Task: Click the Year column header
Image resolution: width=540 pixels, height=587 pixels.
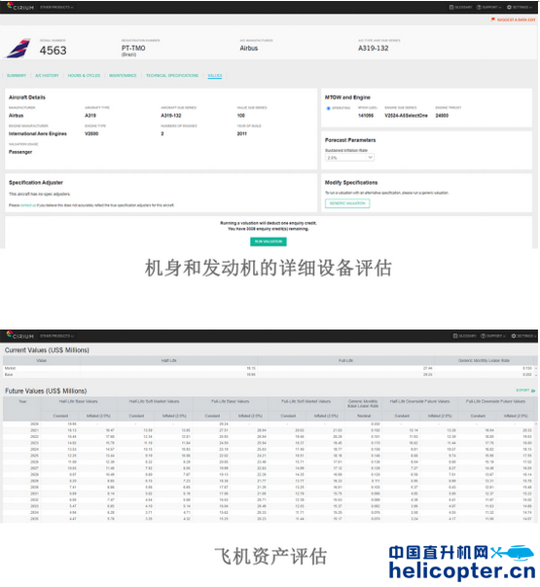Action: [22, 401]
